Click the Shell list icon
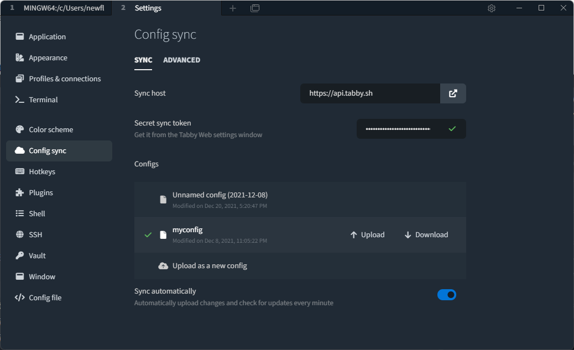 pos(20,213)
